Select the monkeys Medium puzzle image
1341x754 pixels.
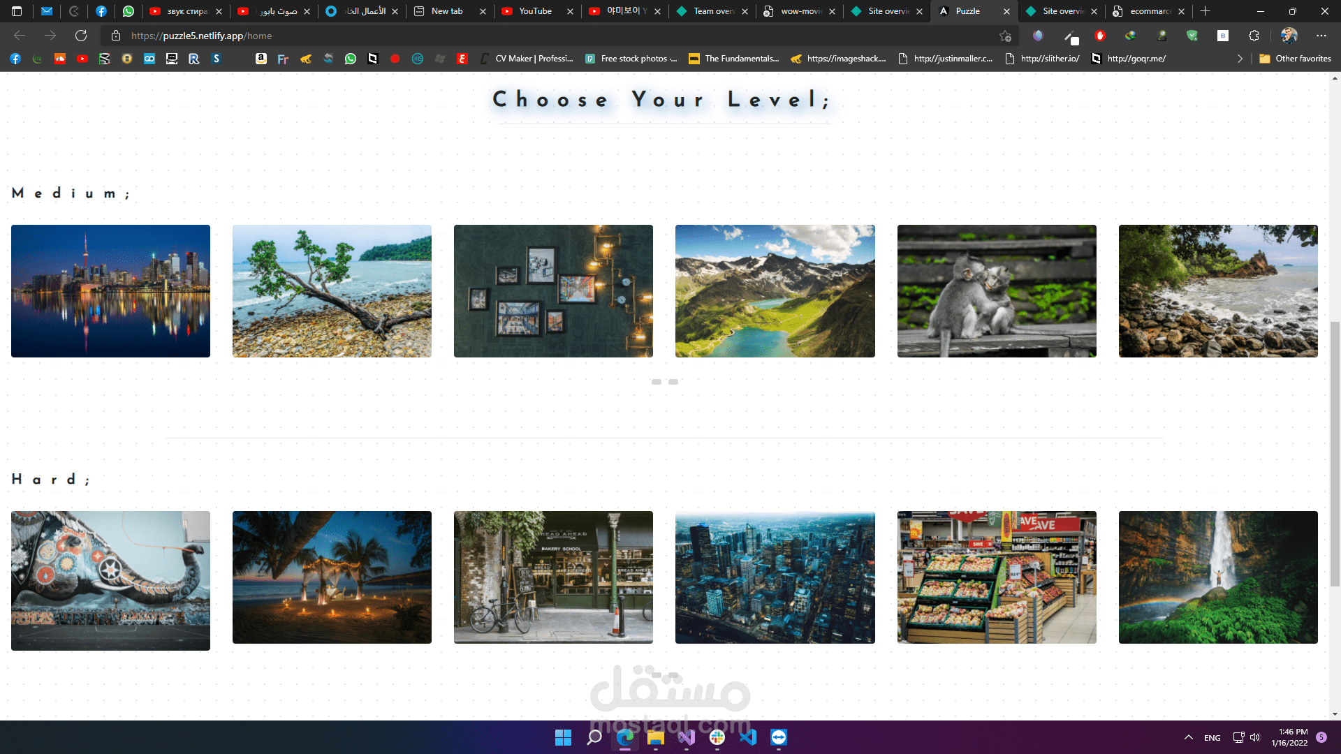click(x=997, y=291)
